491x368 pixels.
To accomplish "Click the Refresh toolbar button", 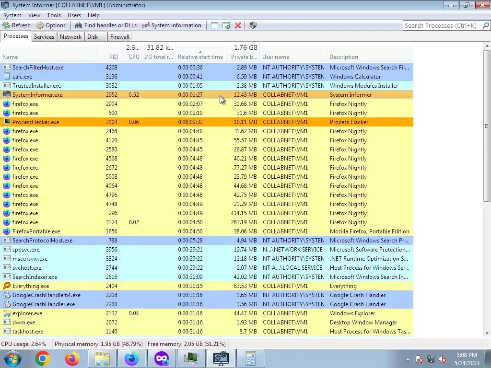I will 17,25.
